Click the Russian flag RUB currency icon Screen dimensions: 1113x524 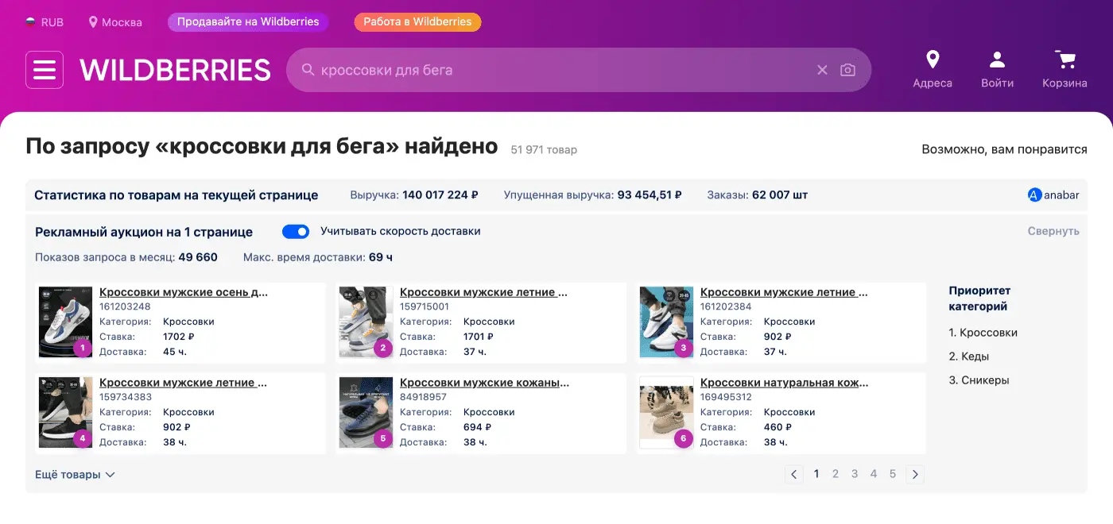click(31, 22)
